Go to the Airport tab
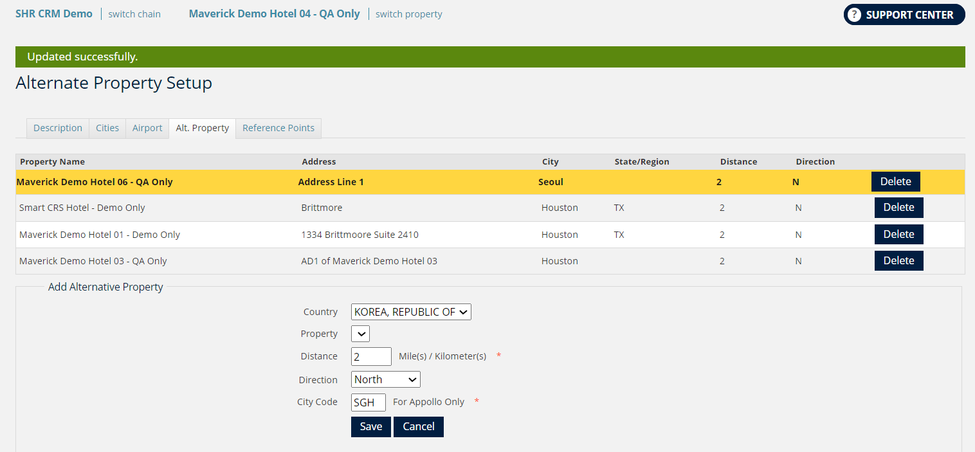 pyautogui.click(x=147, y=128)
